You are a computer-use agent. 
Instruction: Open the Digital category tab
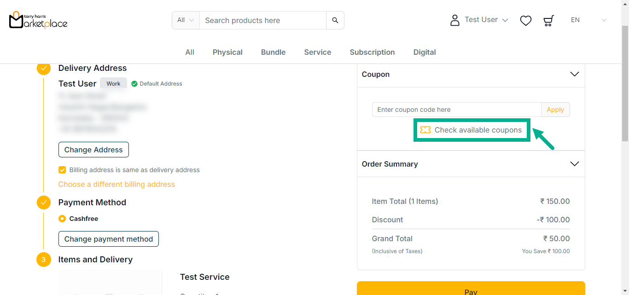click(424, 52)
